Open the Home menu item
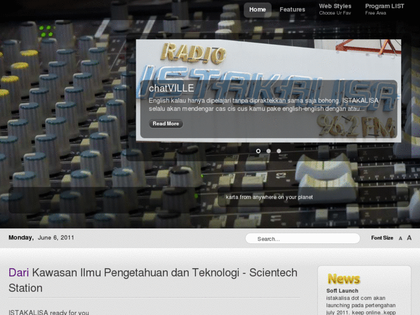Image resolution: width=420 pixels, height=315 pixels. tap(258, 10)
